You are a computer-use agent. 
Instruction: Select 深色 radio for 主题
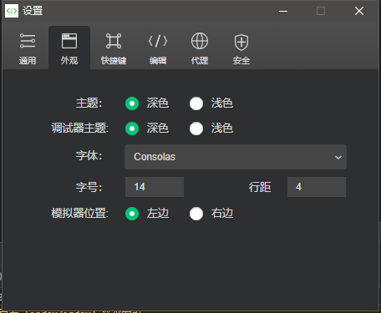tap(132, 103)
